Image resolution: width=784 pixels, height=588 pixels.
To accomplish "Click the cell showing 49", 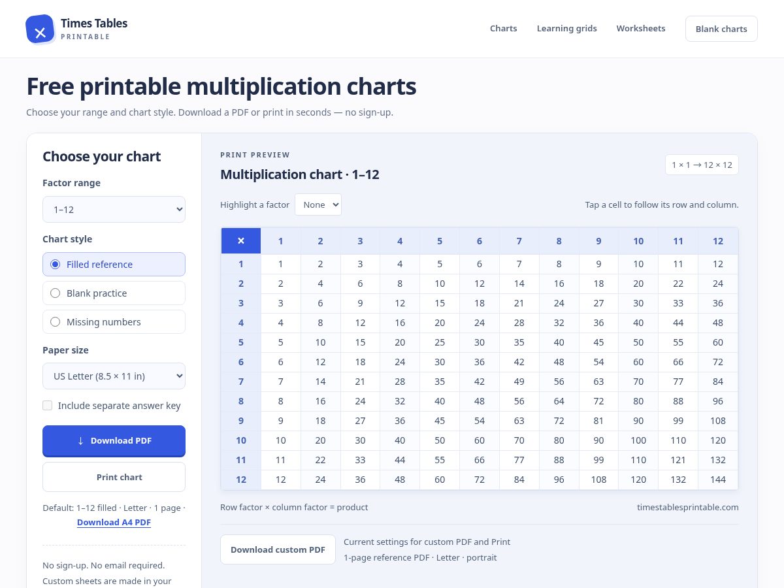I will coord(519,382).
